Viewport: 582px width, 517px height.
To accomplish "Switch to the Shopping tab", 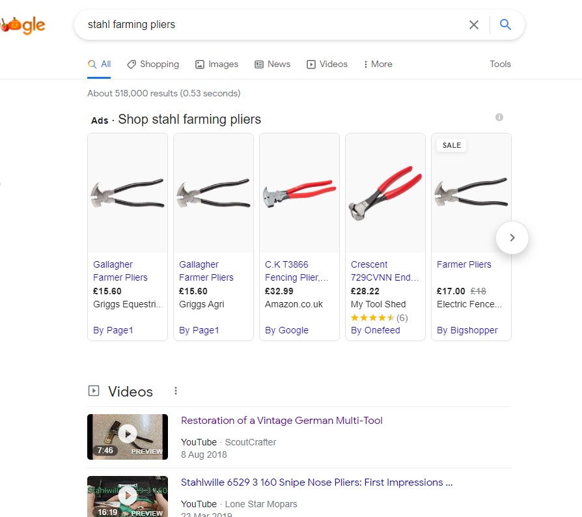I will click(153, 64).
